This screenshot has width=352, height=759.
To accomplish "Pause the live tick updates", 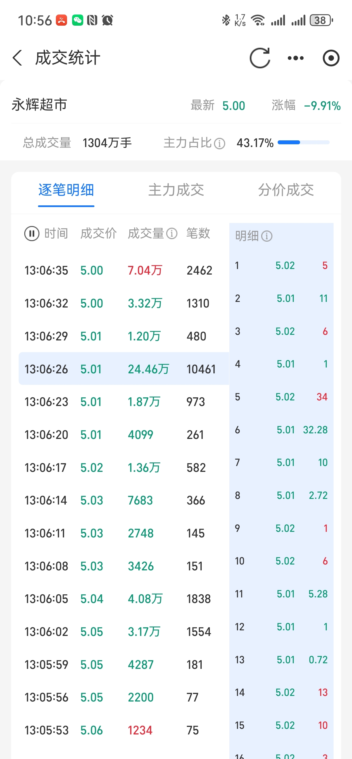I will click(x=32, y=234).
